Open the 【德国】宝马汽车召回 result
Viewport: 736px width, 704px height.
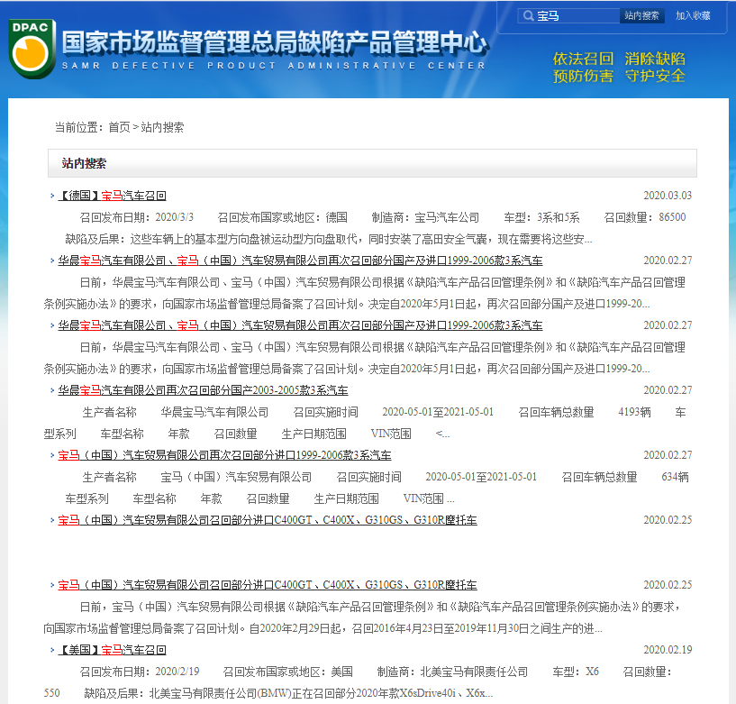click(x=113, y=196)
